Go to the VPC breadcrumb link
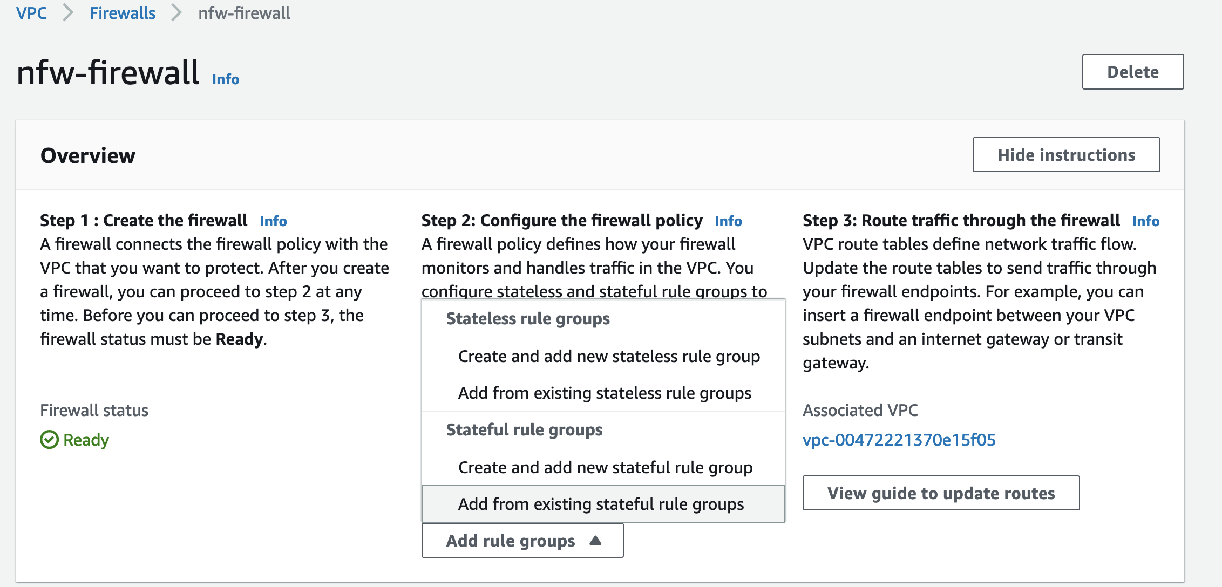Screen dimensions: 1222x587 (31, 13)
